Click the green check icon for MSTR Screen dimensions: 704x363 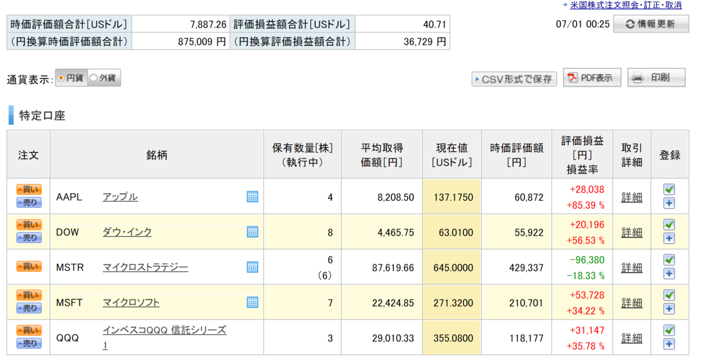coord(669,260)
